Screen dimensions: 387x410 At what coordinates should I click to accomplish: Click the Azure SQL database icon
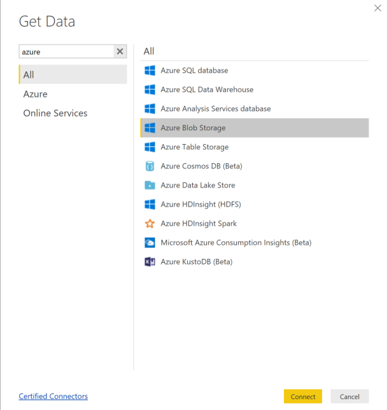(x=150, y=70)
